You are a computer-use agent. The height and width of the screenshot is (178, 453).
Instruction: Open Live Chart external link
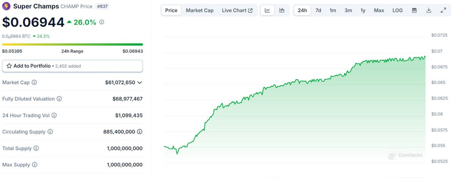(x=237, y=10)
